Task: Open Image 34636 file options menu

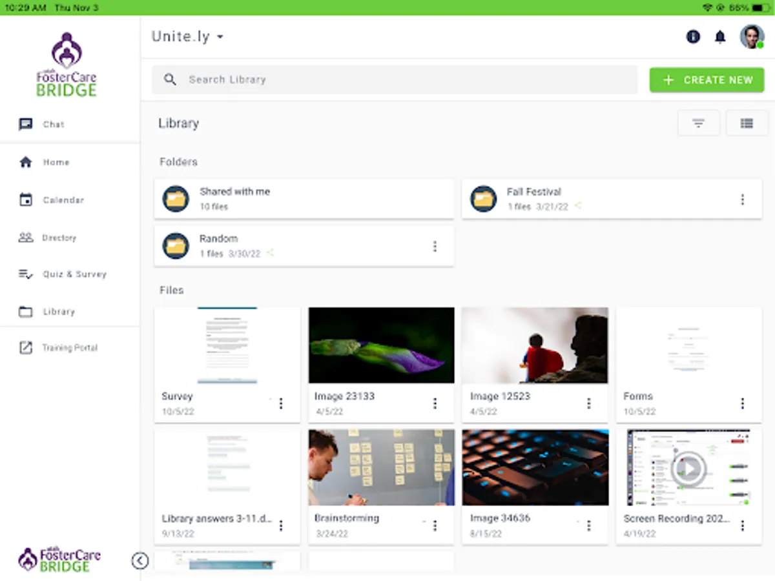Action: pyautogui.click(x=588, y=525)
